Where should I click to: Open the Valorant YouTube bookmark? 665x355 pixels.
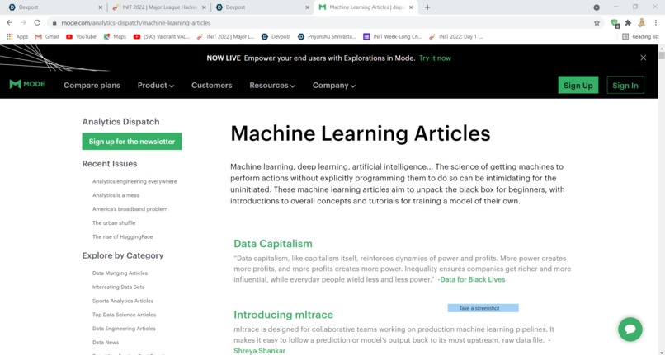162,37
